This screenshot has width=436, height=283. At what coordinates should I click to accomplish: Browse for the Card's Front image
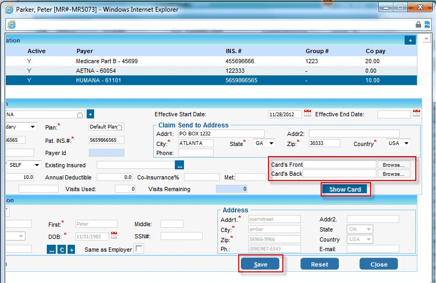tap(394, 165)
